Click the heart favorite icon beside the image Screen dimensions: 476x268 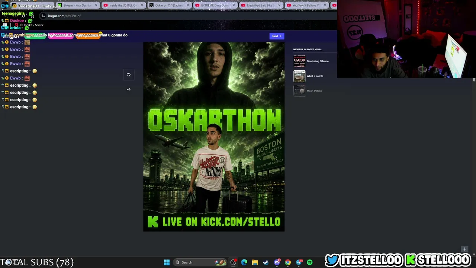[x=129, y=75]
